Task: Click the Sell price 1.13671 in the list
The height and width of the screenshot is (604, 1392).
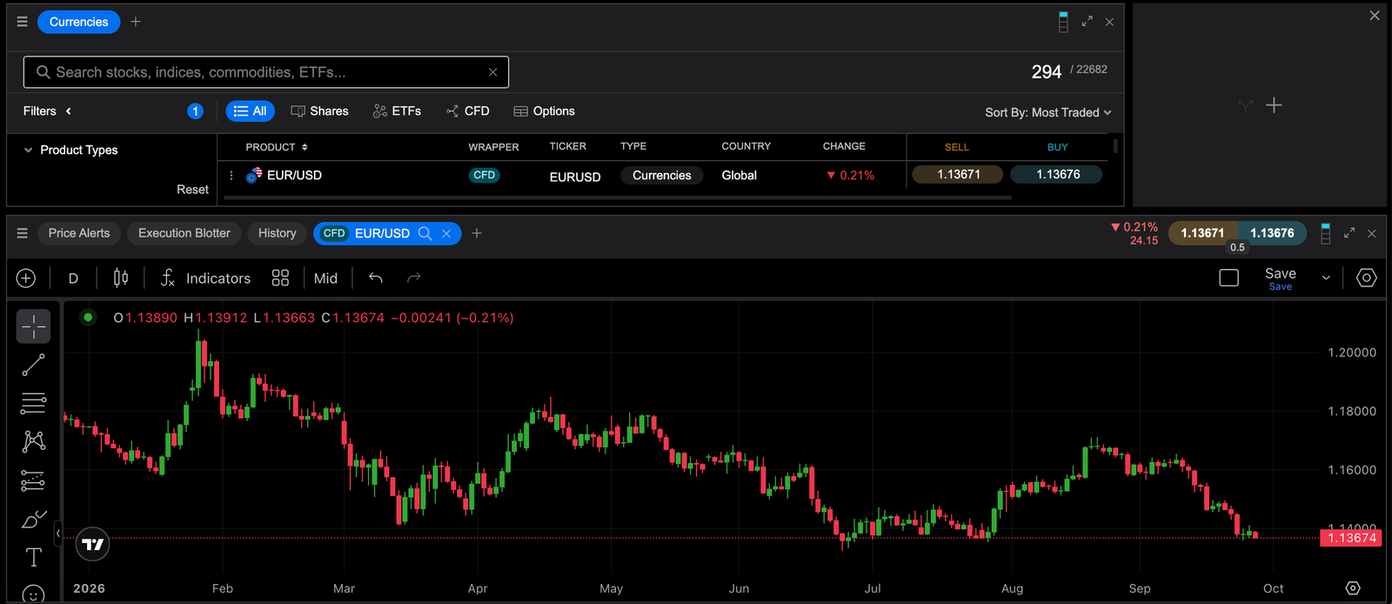Action: (958, 175)
